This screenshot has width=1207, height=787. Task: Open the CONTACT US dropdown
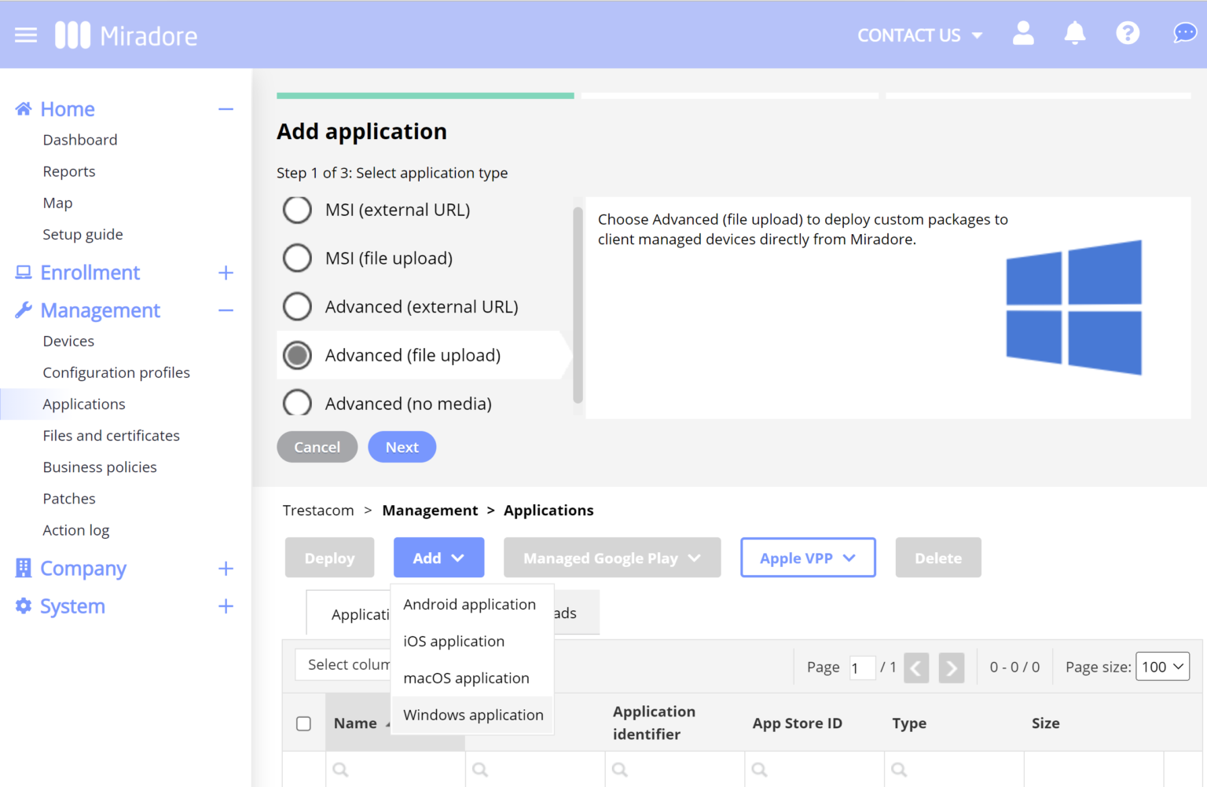(x=919, y=35)
